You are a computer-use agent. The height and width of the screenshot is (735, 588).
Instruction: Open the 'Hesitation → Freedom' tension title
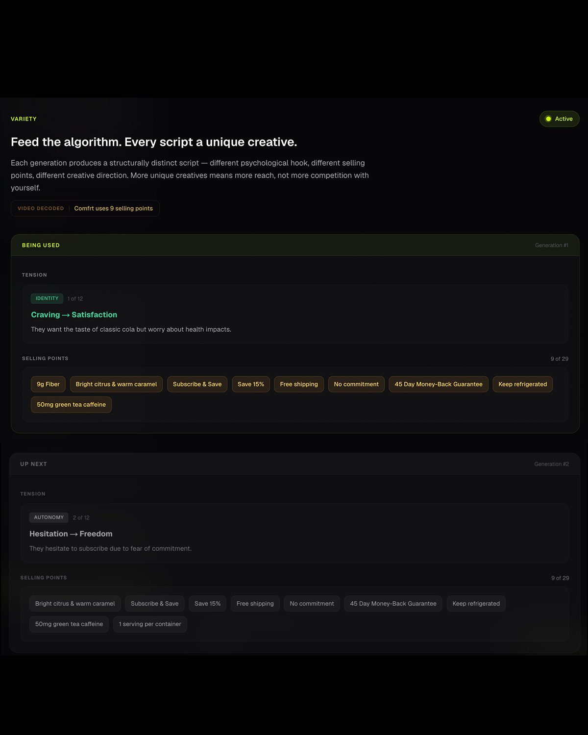[71, 534]
